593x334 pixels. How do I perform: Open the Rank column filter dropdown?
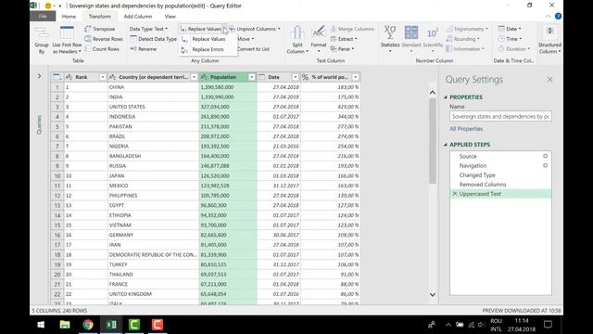coord(102,77)
